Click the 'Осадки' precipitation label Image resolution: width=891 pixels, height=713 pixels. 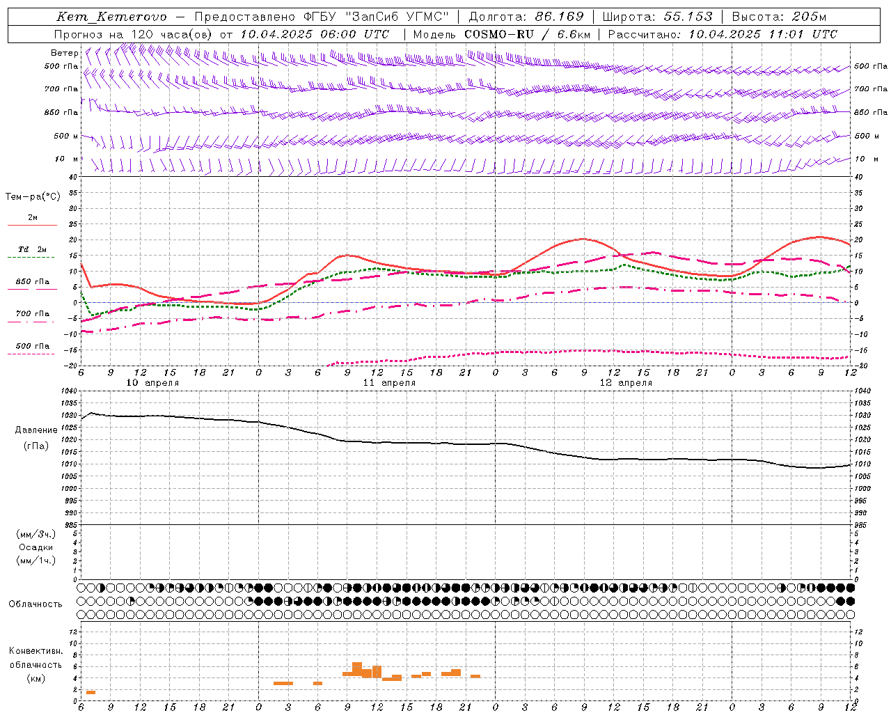tap(36, 547)
